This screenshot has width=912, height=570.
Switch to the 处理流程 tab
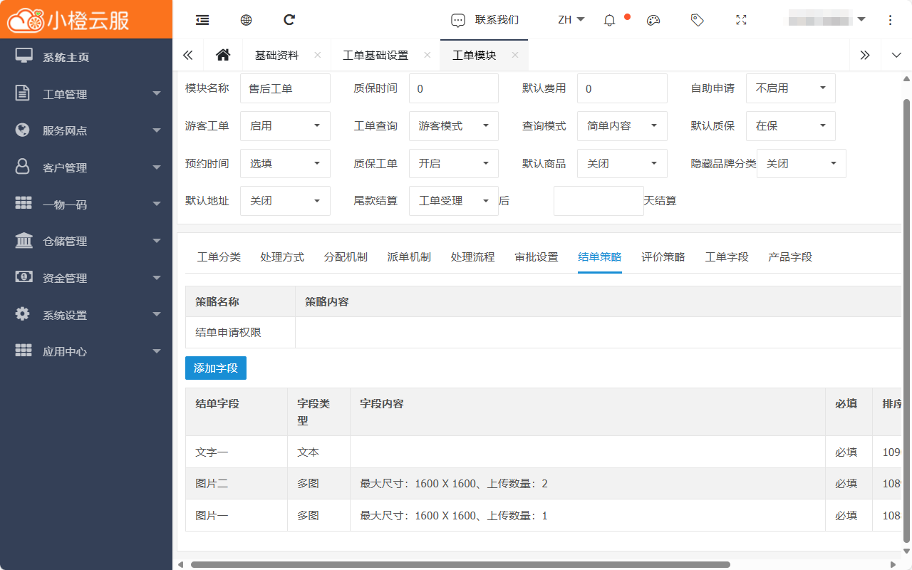pyautogui.click(x=472, y=257)
